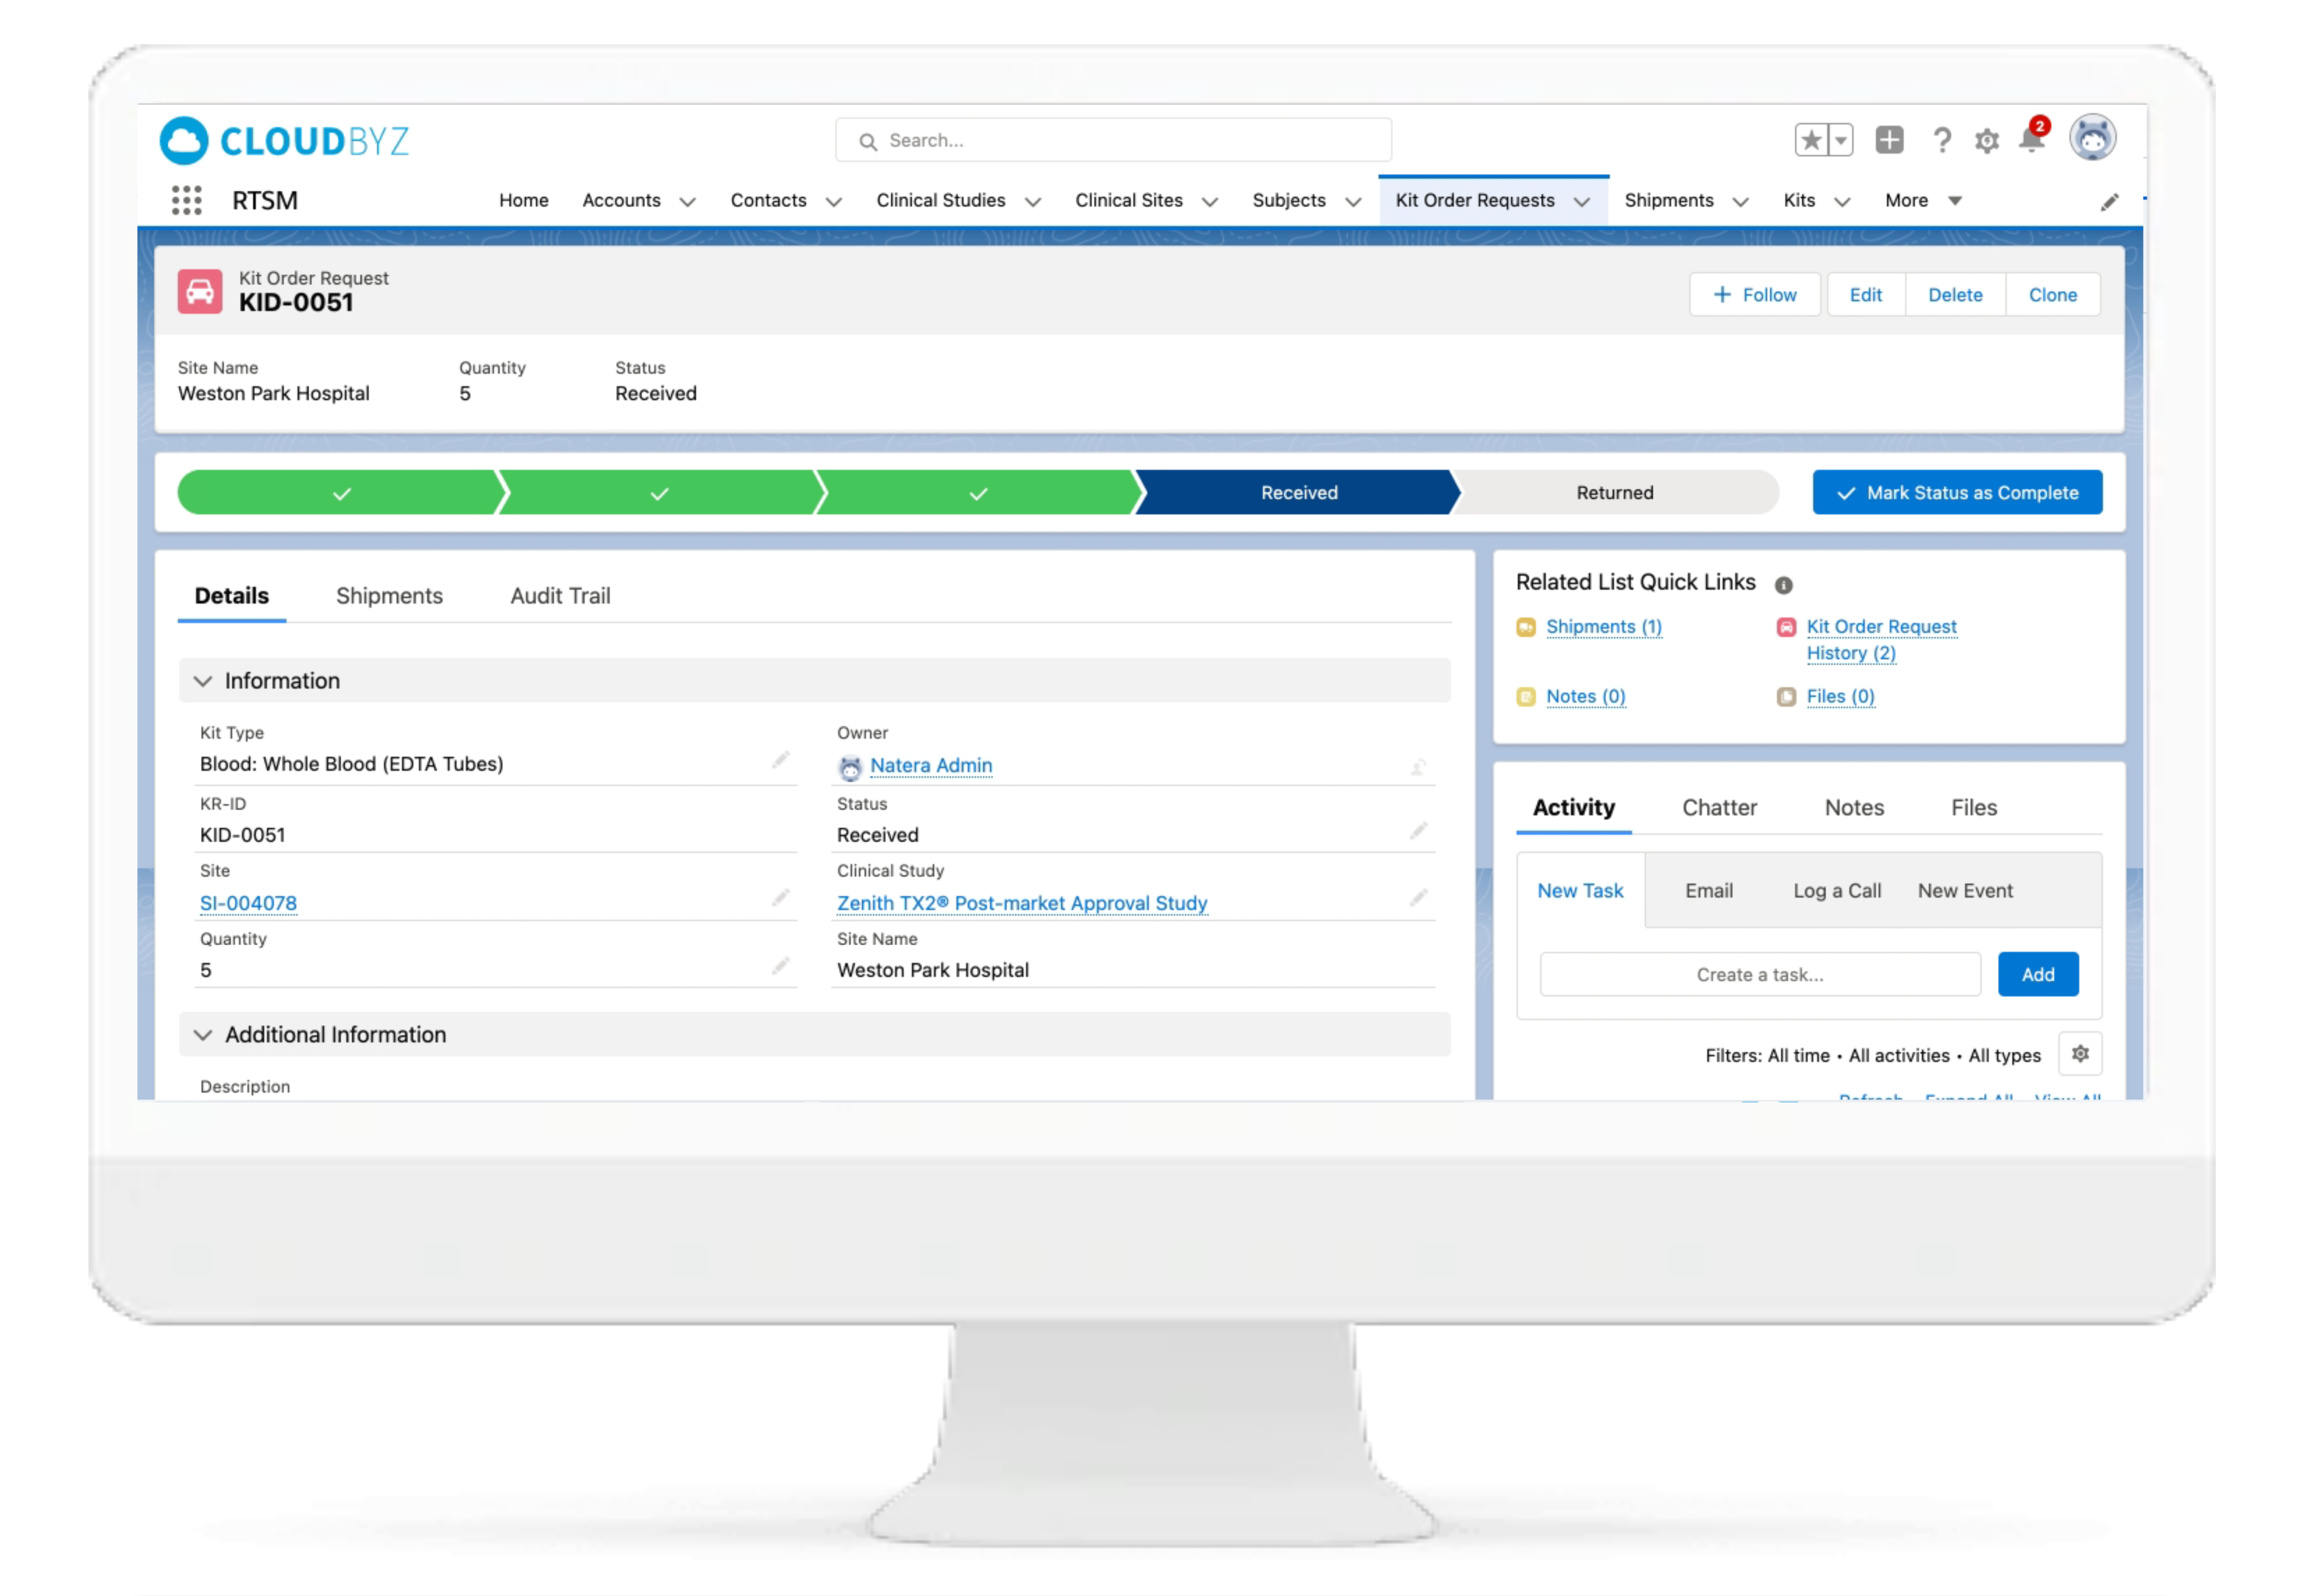Click the edit Kit Type pencil icon

(780, 760)
